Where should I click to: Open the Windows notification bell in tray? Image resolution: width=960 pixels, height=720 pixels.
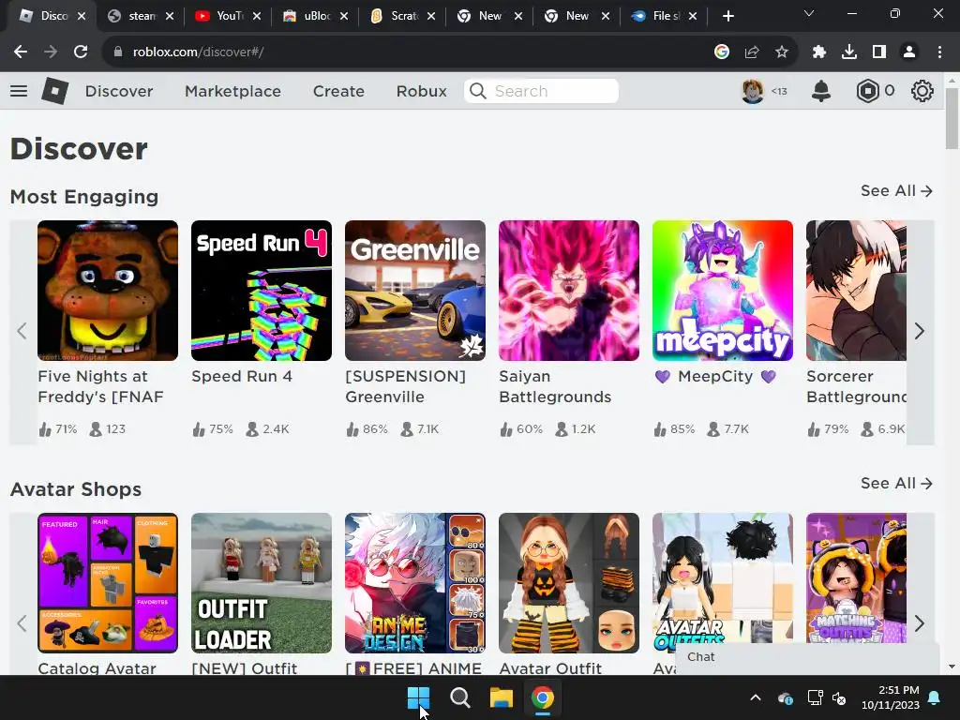(x=935, y=697)
